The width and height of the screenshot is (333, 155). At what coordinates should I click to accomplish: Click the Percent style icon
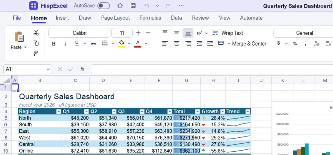(295, 43)
